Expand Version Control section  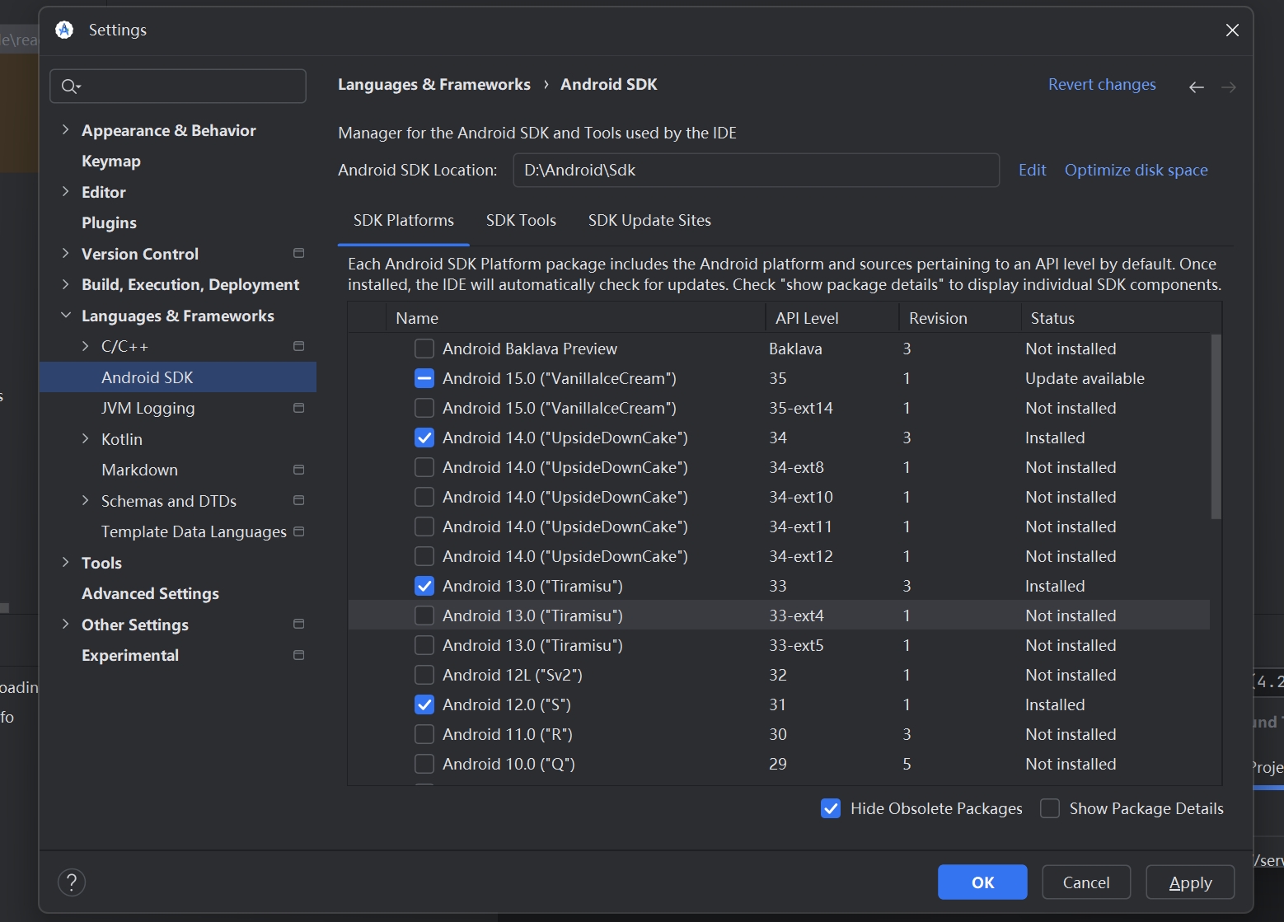pyautogui.click(x=66, y=253)
